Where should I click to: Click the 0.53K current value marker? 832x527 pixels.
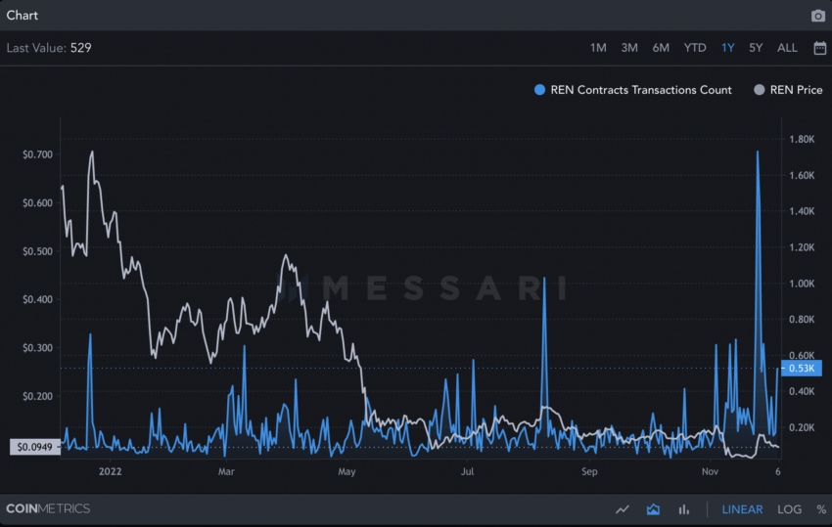point(802,369)
